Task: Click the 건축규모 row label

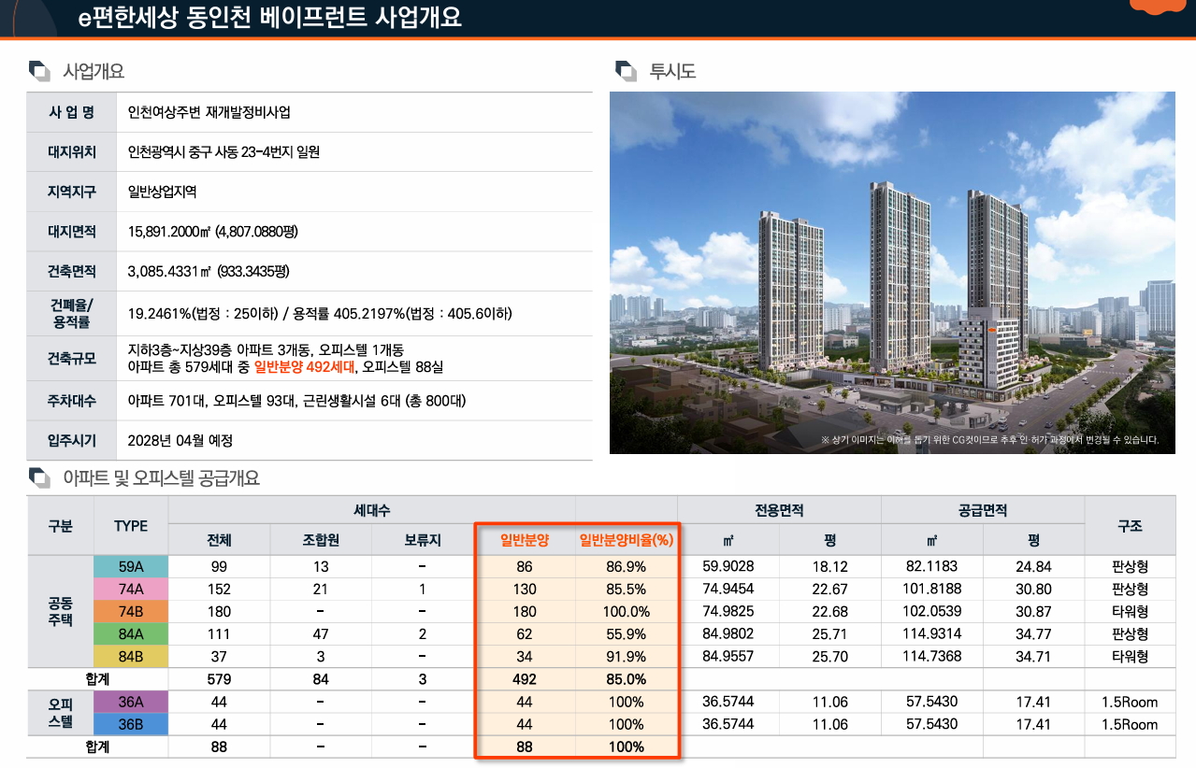Action: pyautogui.click(x=72, y=358)
